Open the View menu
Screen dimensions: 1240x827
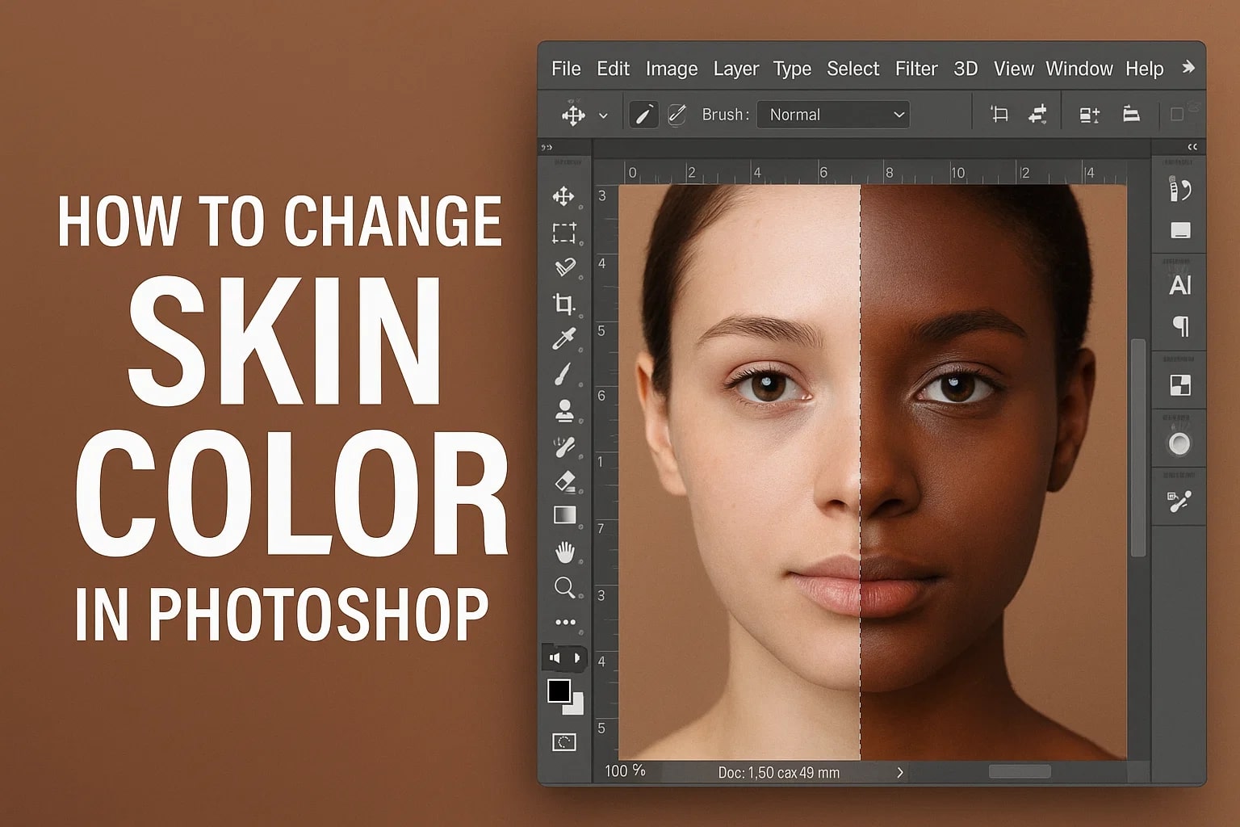1014,69
